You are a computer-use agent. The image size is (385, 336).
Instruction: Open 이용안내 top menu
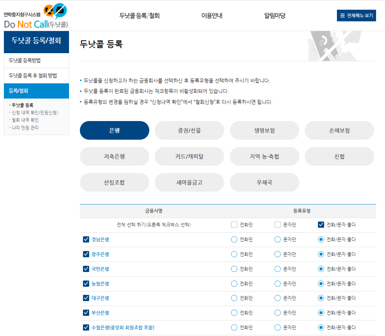[212, 16]
